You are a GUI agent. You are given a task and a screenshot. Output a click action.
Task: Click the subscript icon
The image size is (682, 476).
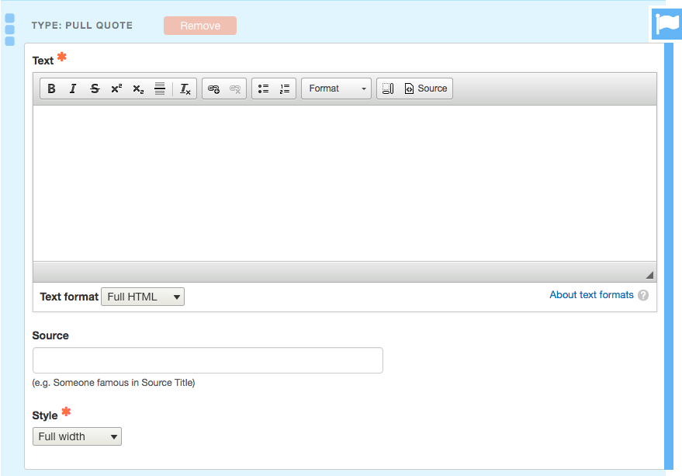click(x=138, y=89)
